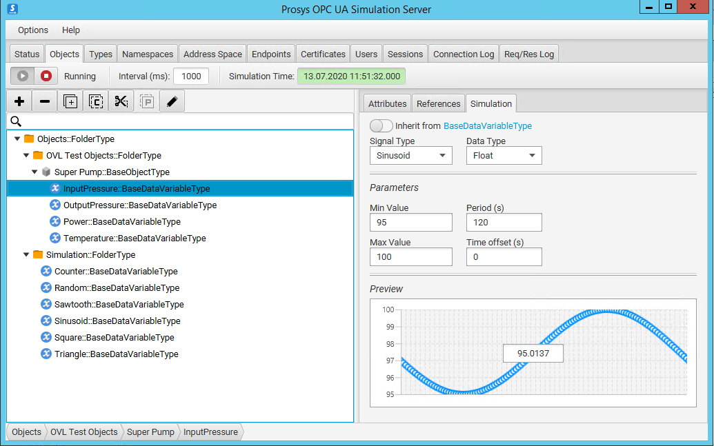714x446 pixels.
Task: Click the Power variable icon
Action: pyautogui.click(x=55, y=222)
